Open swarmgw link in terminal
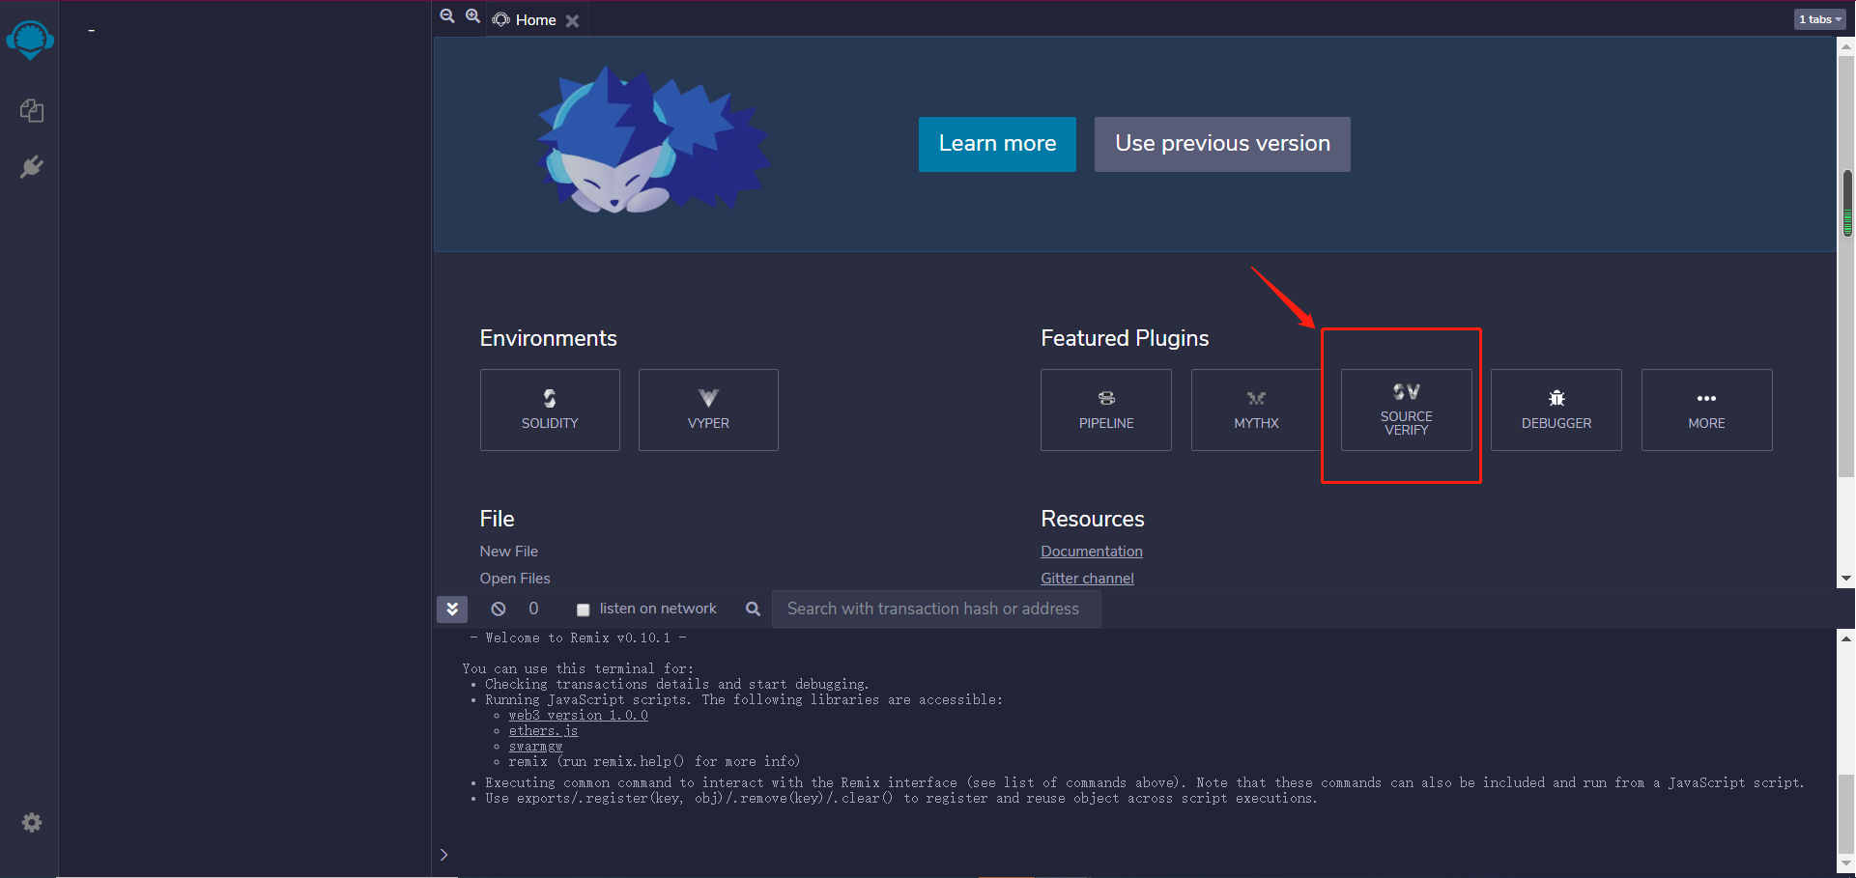 tap(535, 747)
